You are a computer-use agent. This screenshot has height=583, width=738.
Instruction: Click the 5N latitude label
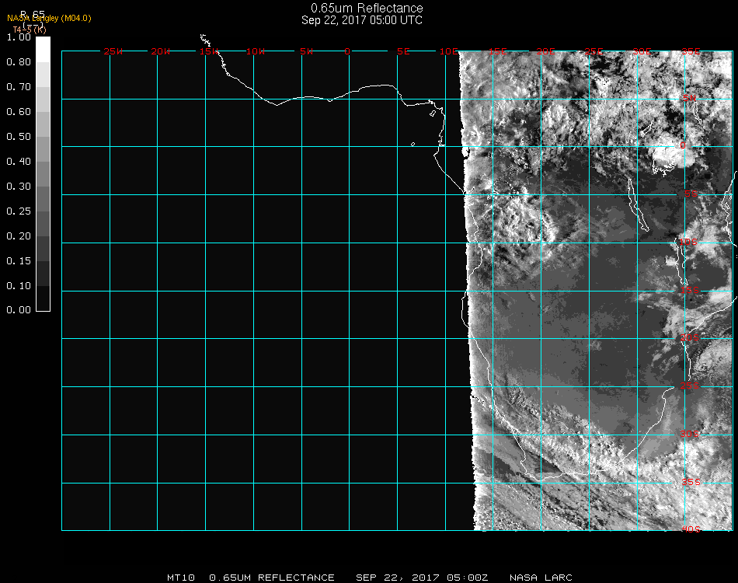tap(690, 98)
